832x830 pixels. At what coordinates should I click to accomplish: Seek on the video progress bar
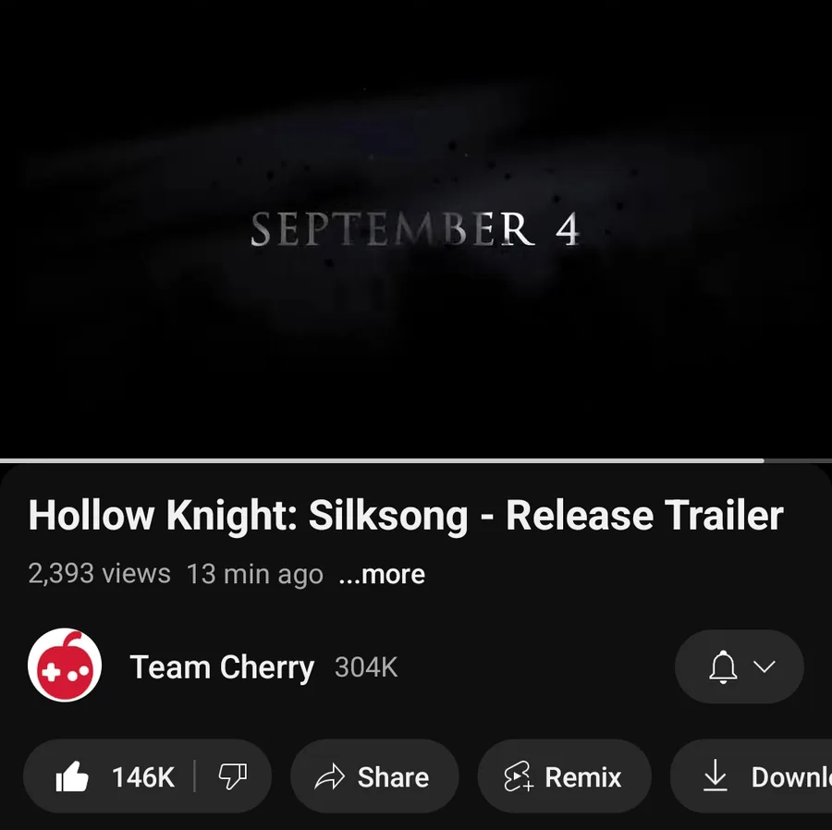(416, 461)
